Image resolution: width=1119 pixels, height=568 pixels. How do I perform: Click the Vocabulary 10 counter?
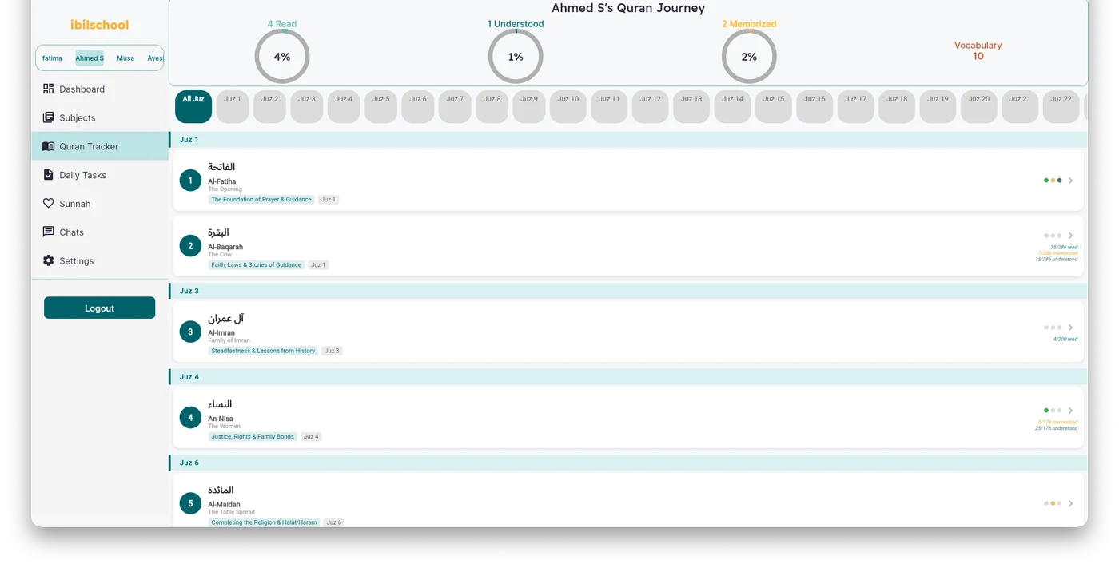pyautogui.click(x=978, y=51)
